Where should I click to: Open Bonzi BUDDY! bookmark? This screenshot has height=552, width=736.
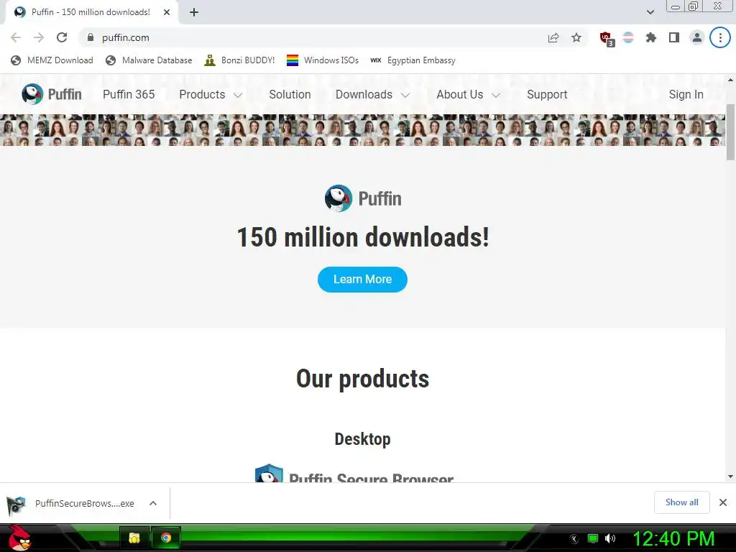pyautogui.click(x=239, y=60)
